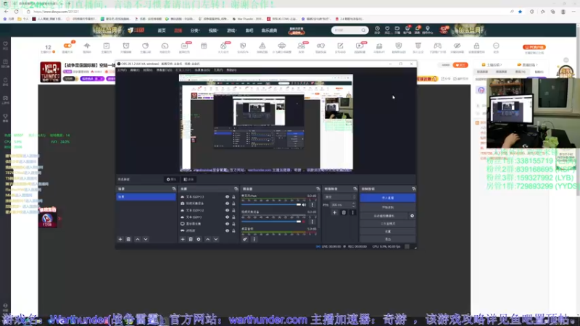Unlock the browser source
The image size is (580, 326).
point(233,230)
